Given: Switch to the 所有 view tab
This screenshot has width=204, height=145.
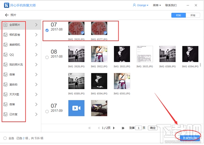Looking at the screenshot, I should (193, 15).
